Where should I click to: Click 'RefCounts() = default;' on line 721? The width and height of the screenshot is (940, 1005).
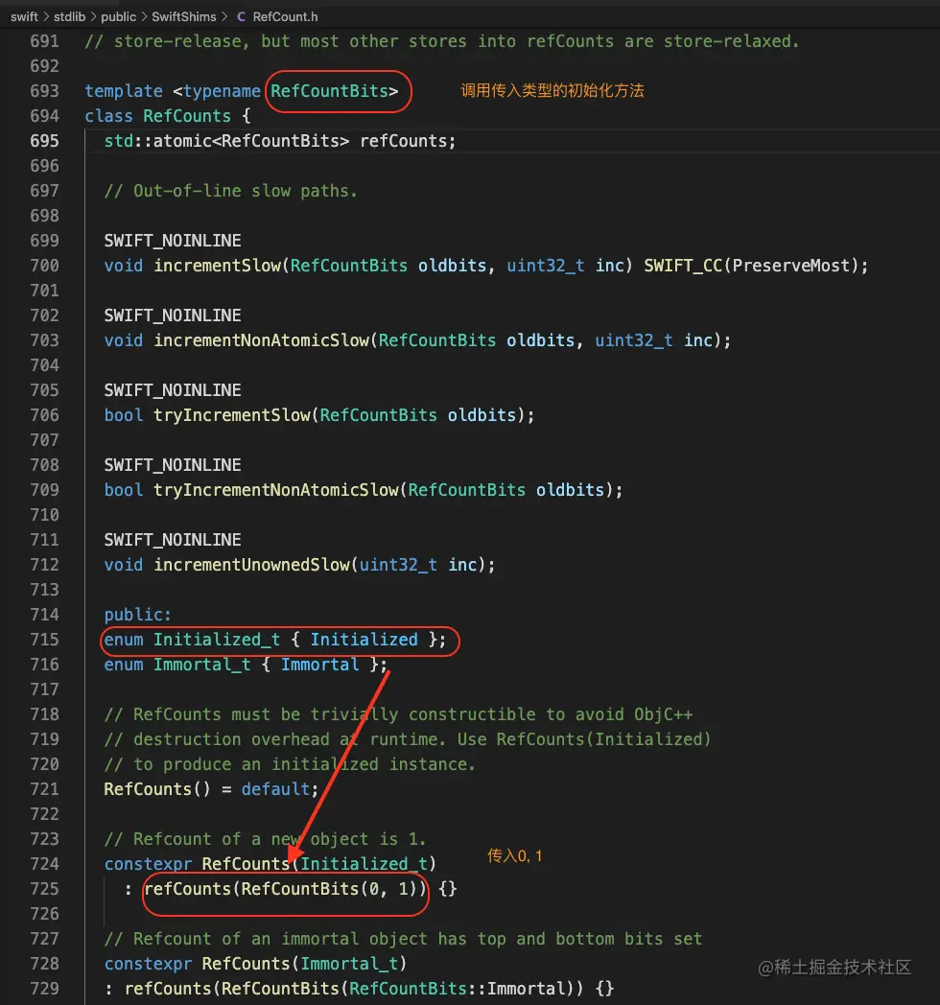(211, 789)
